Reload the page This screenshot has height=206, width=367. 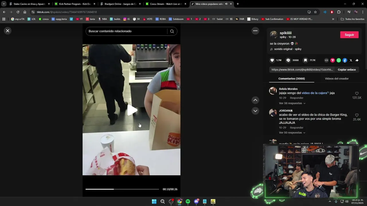coord(18,12)
